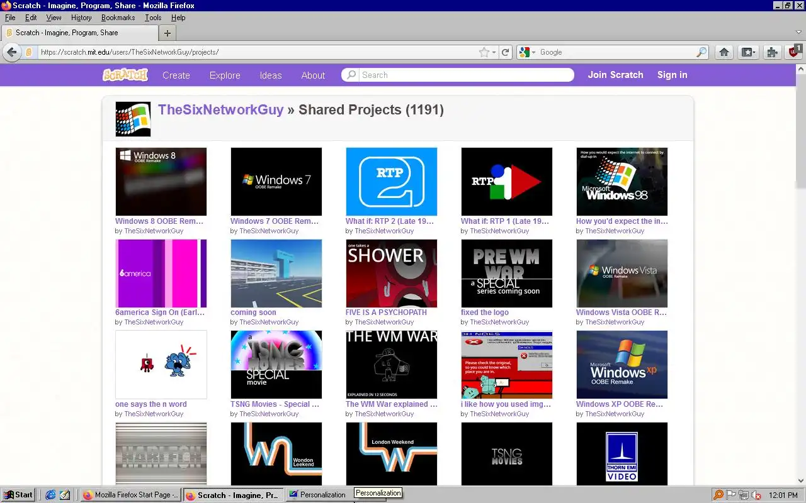Click the magnifier icon in the Google search box

pos(701,52)
